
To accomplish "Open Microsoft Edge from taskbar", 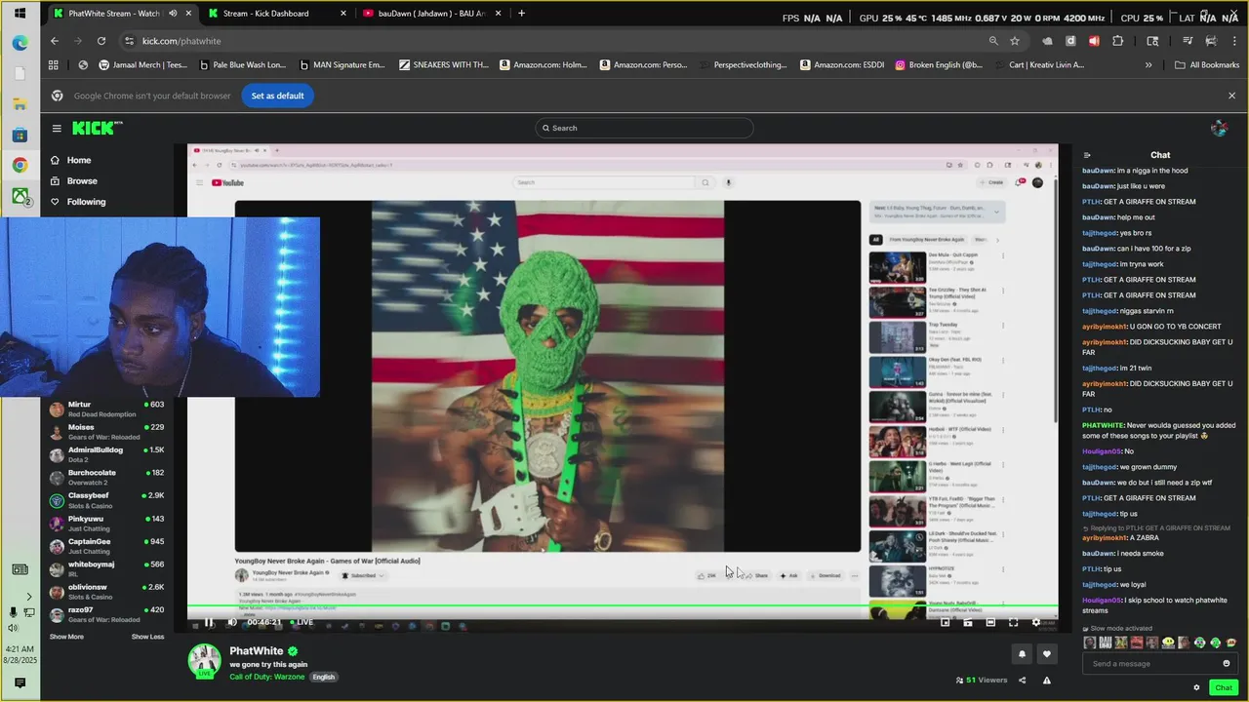I will [20, 43].
